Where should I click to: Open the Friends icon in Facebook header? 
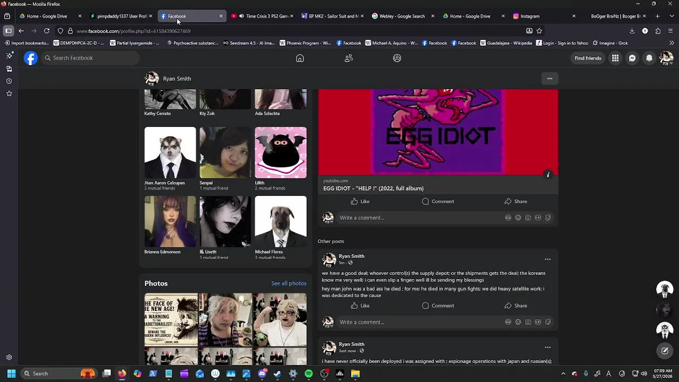[x=349, y=58]
